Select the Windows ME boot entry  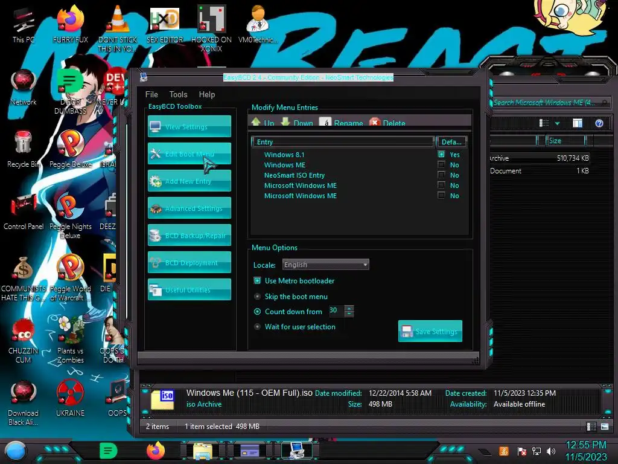(285, 165)
